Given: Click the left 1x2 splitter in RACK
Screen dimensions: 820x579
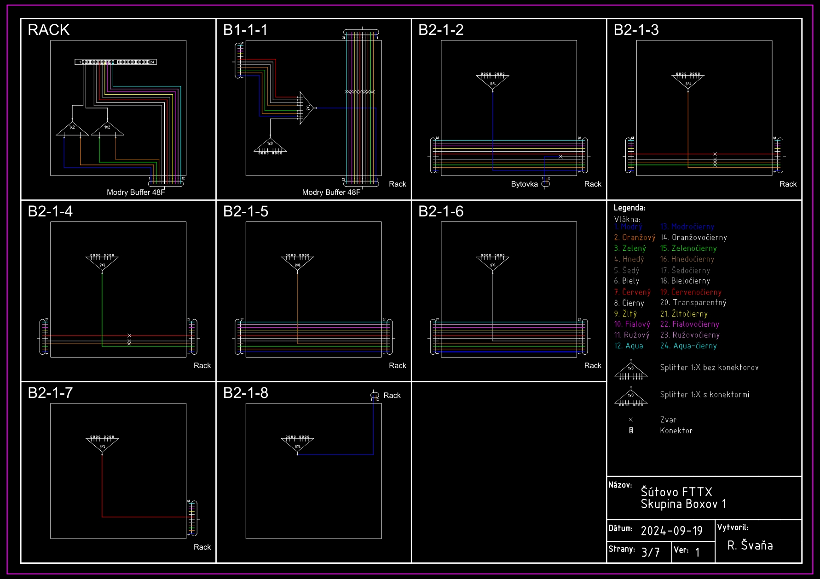Looking at the screenshot, I should [72, 129].
